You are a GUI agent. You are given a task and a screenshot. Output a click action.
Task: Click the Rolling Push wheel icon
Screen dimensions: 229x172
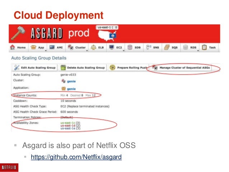[112, 68]
